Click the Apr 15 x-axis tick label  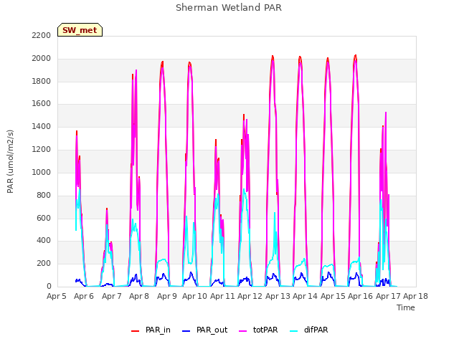[x=333, y=296]
